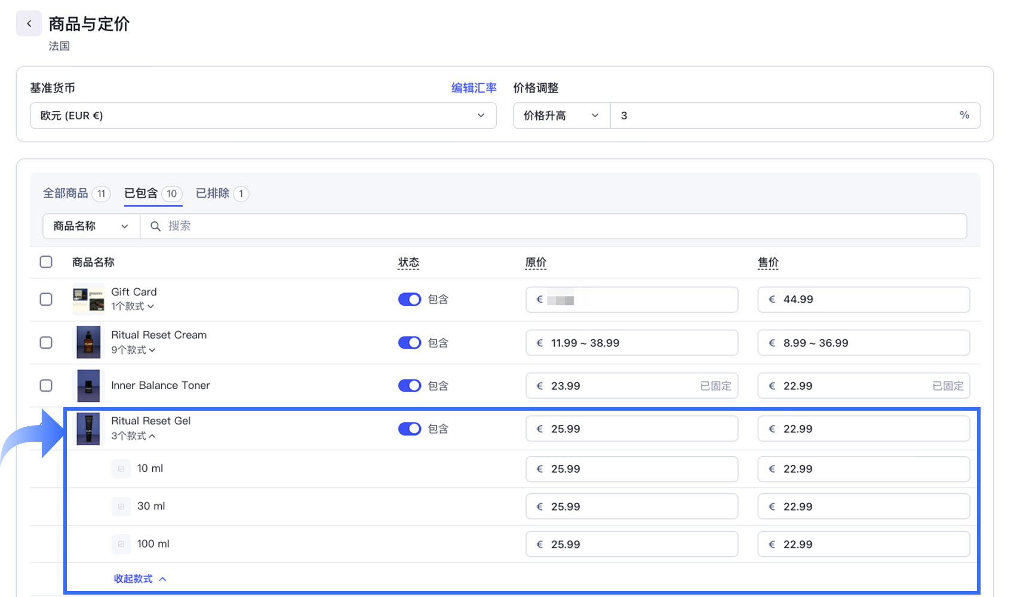Open the 基准货币 Euro currency dropdown
Viewport: 1020px width, 597px height.
(263, 116)
